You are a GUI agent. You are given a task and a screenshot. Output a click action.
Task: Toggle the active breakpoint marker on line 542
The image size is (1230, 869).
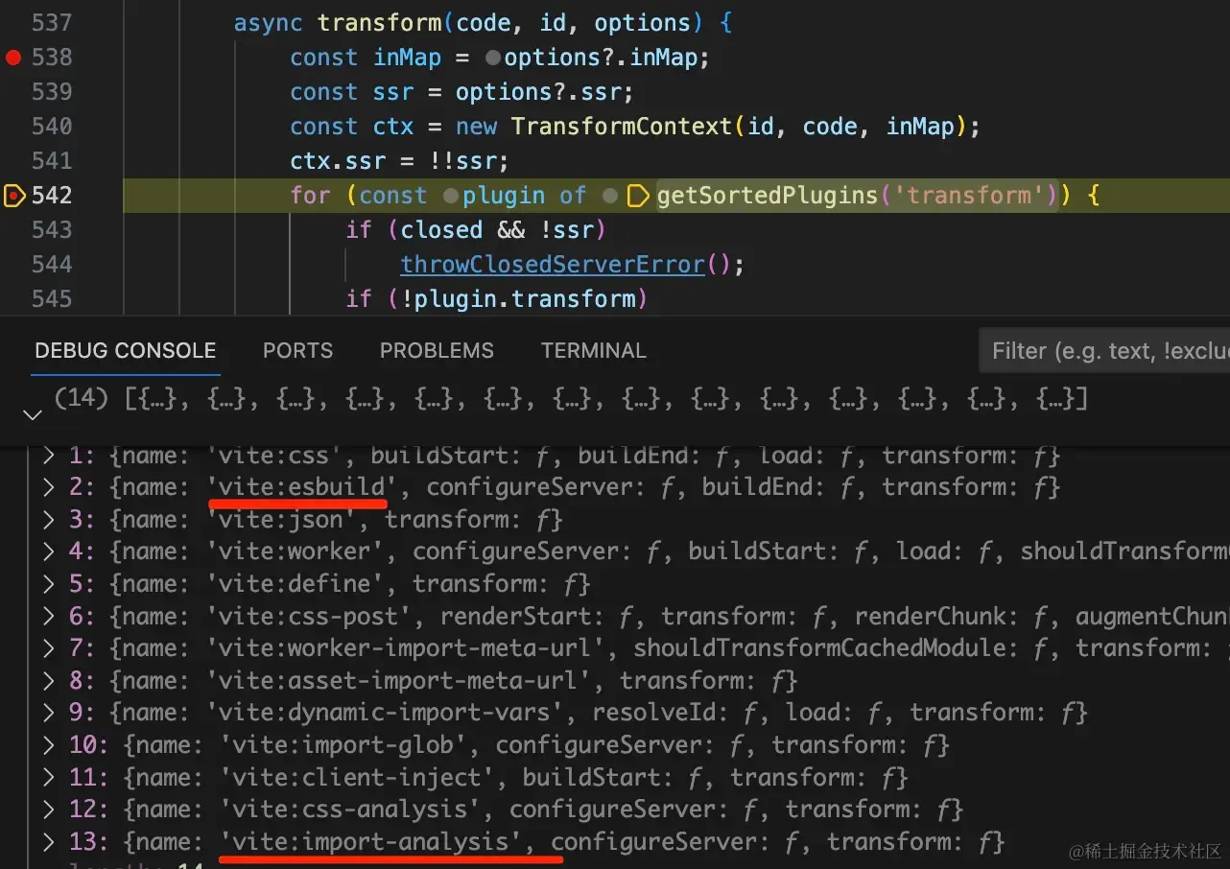click(13, 196)
